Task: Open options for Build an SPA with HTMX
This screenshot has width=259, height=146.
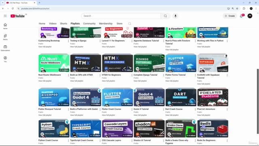Action: tap(100, 75)
